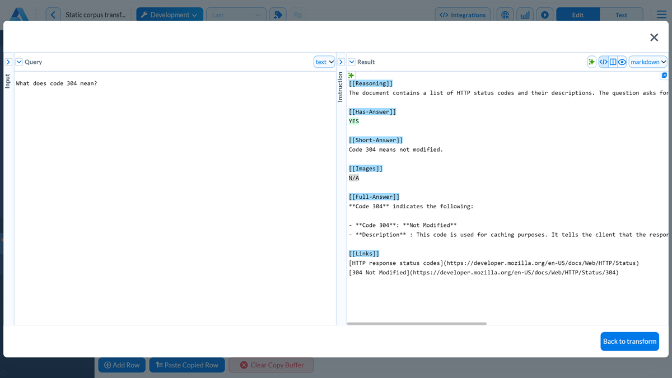Open the markdown format dropdown

coord(648,62)
